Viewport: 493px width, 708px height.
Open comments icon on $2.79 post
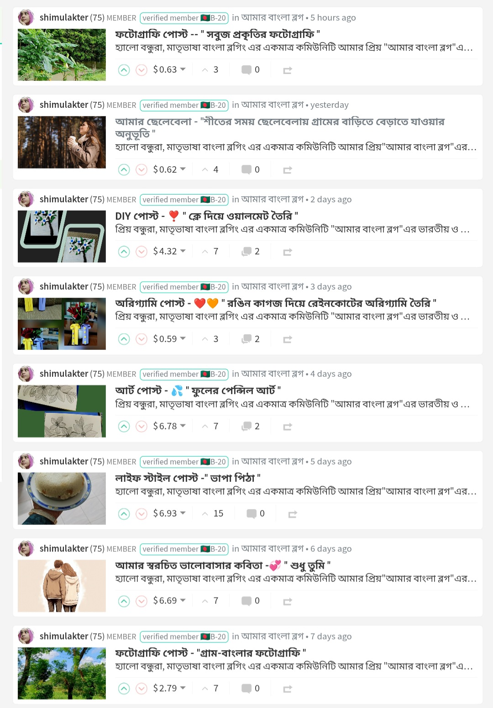click(x=246, y=688)
